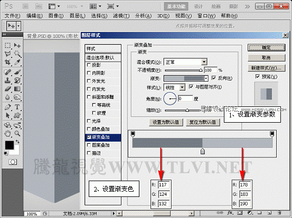Select the Crop tool
This screenshot has height=218, width=292.
[7, 62]
